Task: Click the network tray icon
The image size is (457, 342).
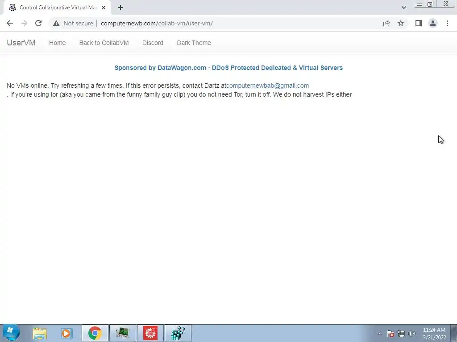Action: 401,334
